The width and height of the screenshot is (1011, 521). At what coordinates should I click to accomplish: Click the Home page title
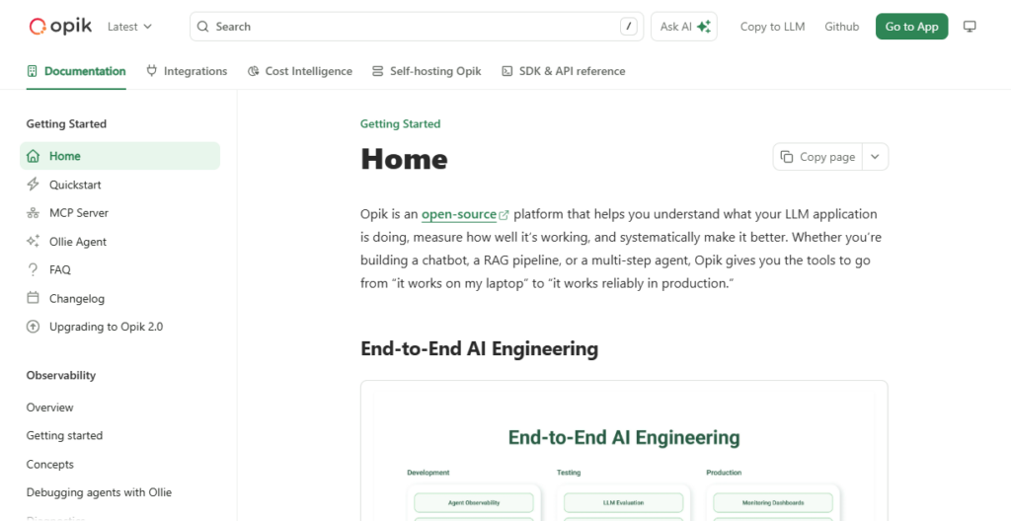pos(404,159)
